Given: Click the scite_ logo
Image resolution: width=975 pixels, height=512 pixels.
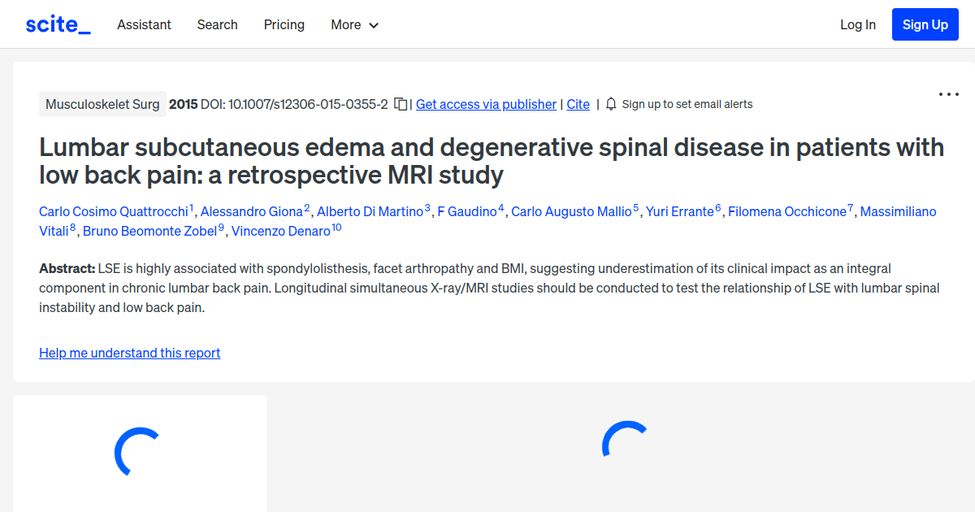Looking at the screenshot, I should tap(57, 24).
